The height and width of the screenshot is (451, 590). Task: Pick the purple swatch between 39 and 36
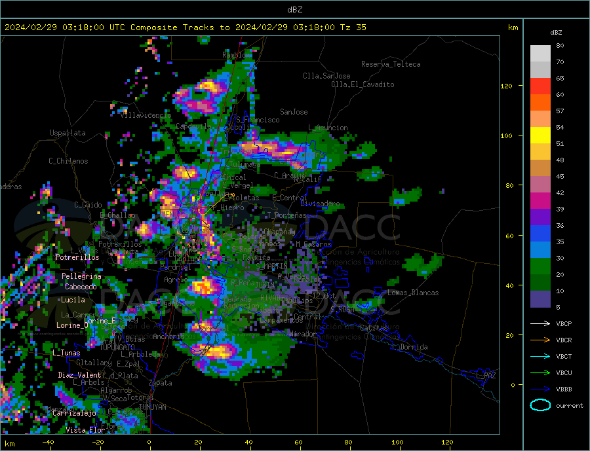[540, 217]
